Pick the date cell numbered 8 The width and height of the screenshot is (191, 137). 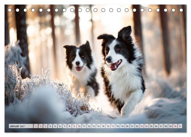(69, 126)
